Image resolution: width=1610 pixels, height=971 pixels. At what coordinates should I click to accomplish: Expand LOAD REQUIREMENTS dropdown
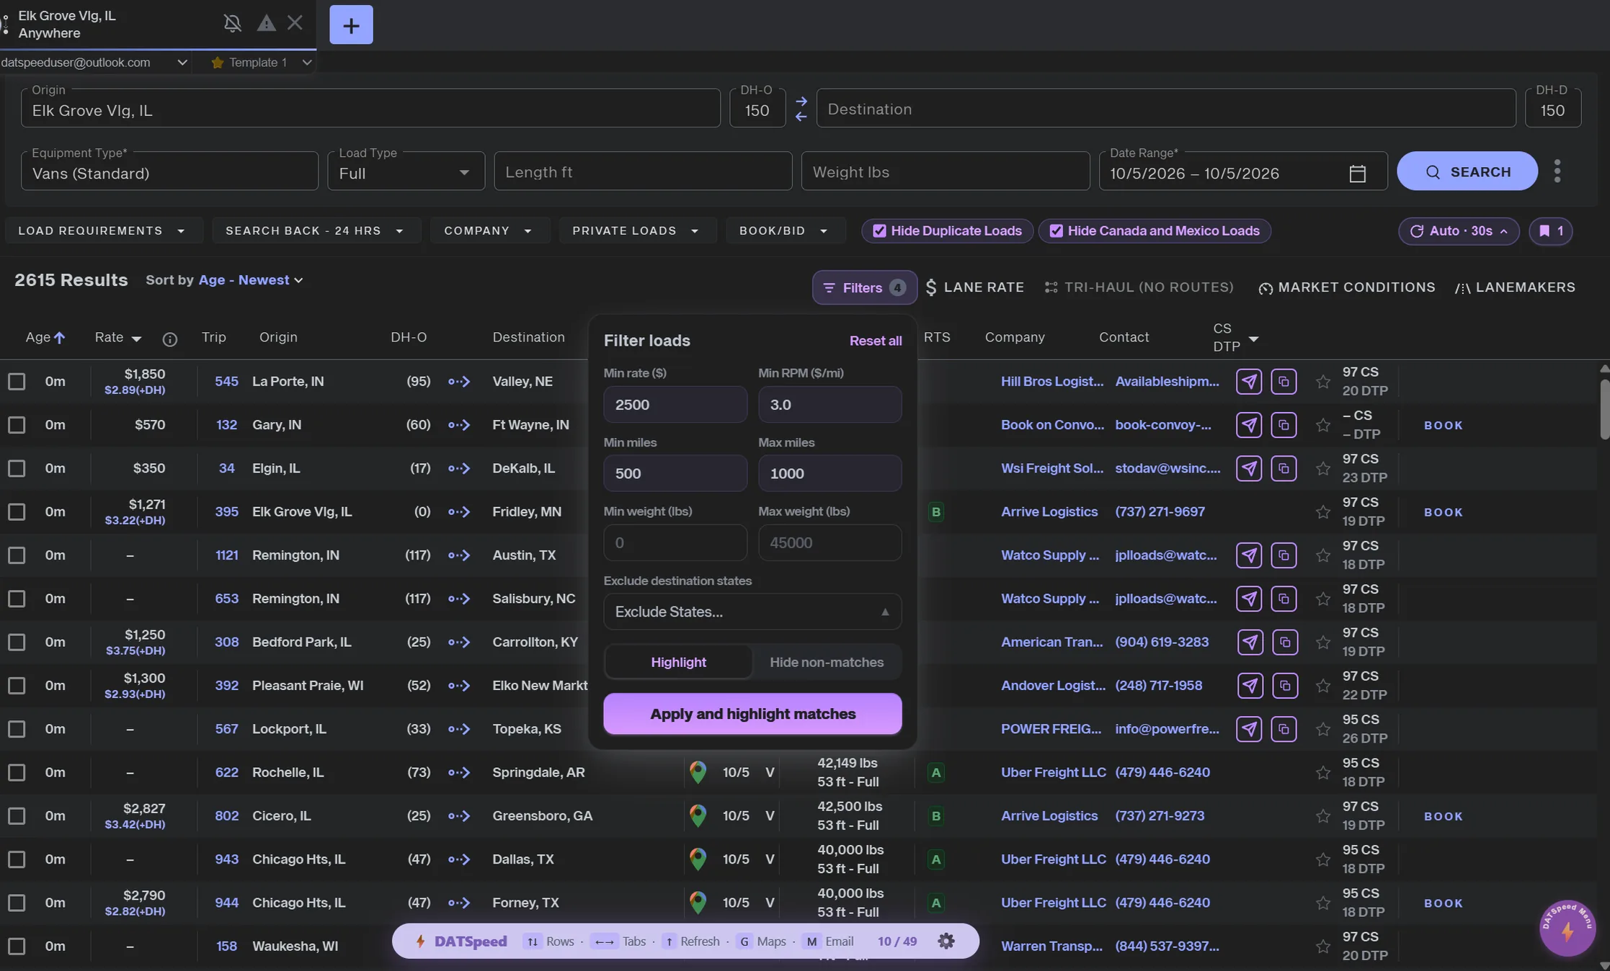(103, 231)
